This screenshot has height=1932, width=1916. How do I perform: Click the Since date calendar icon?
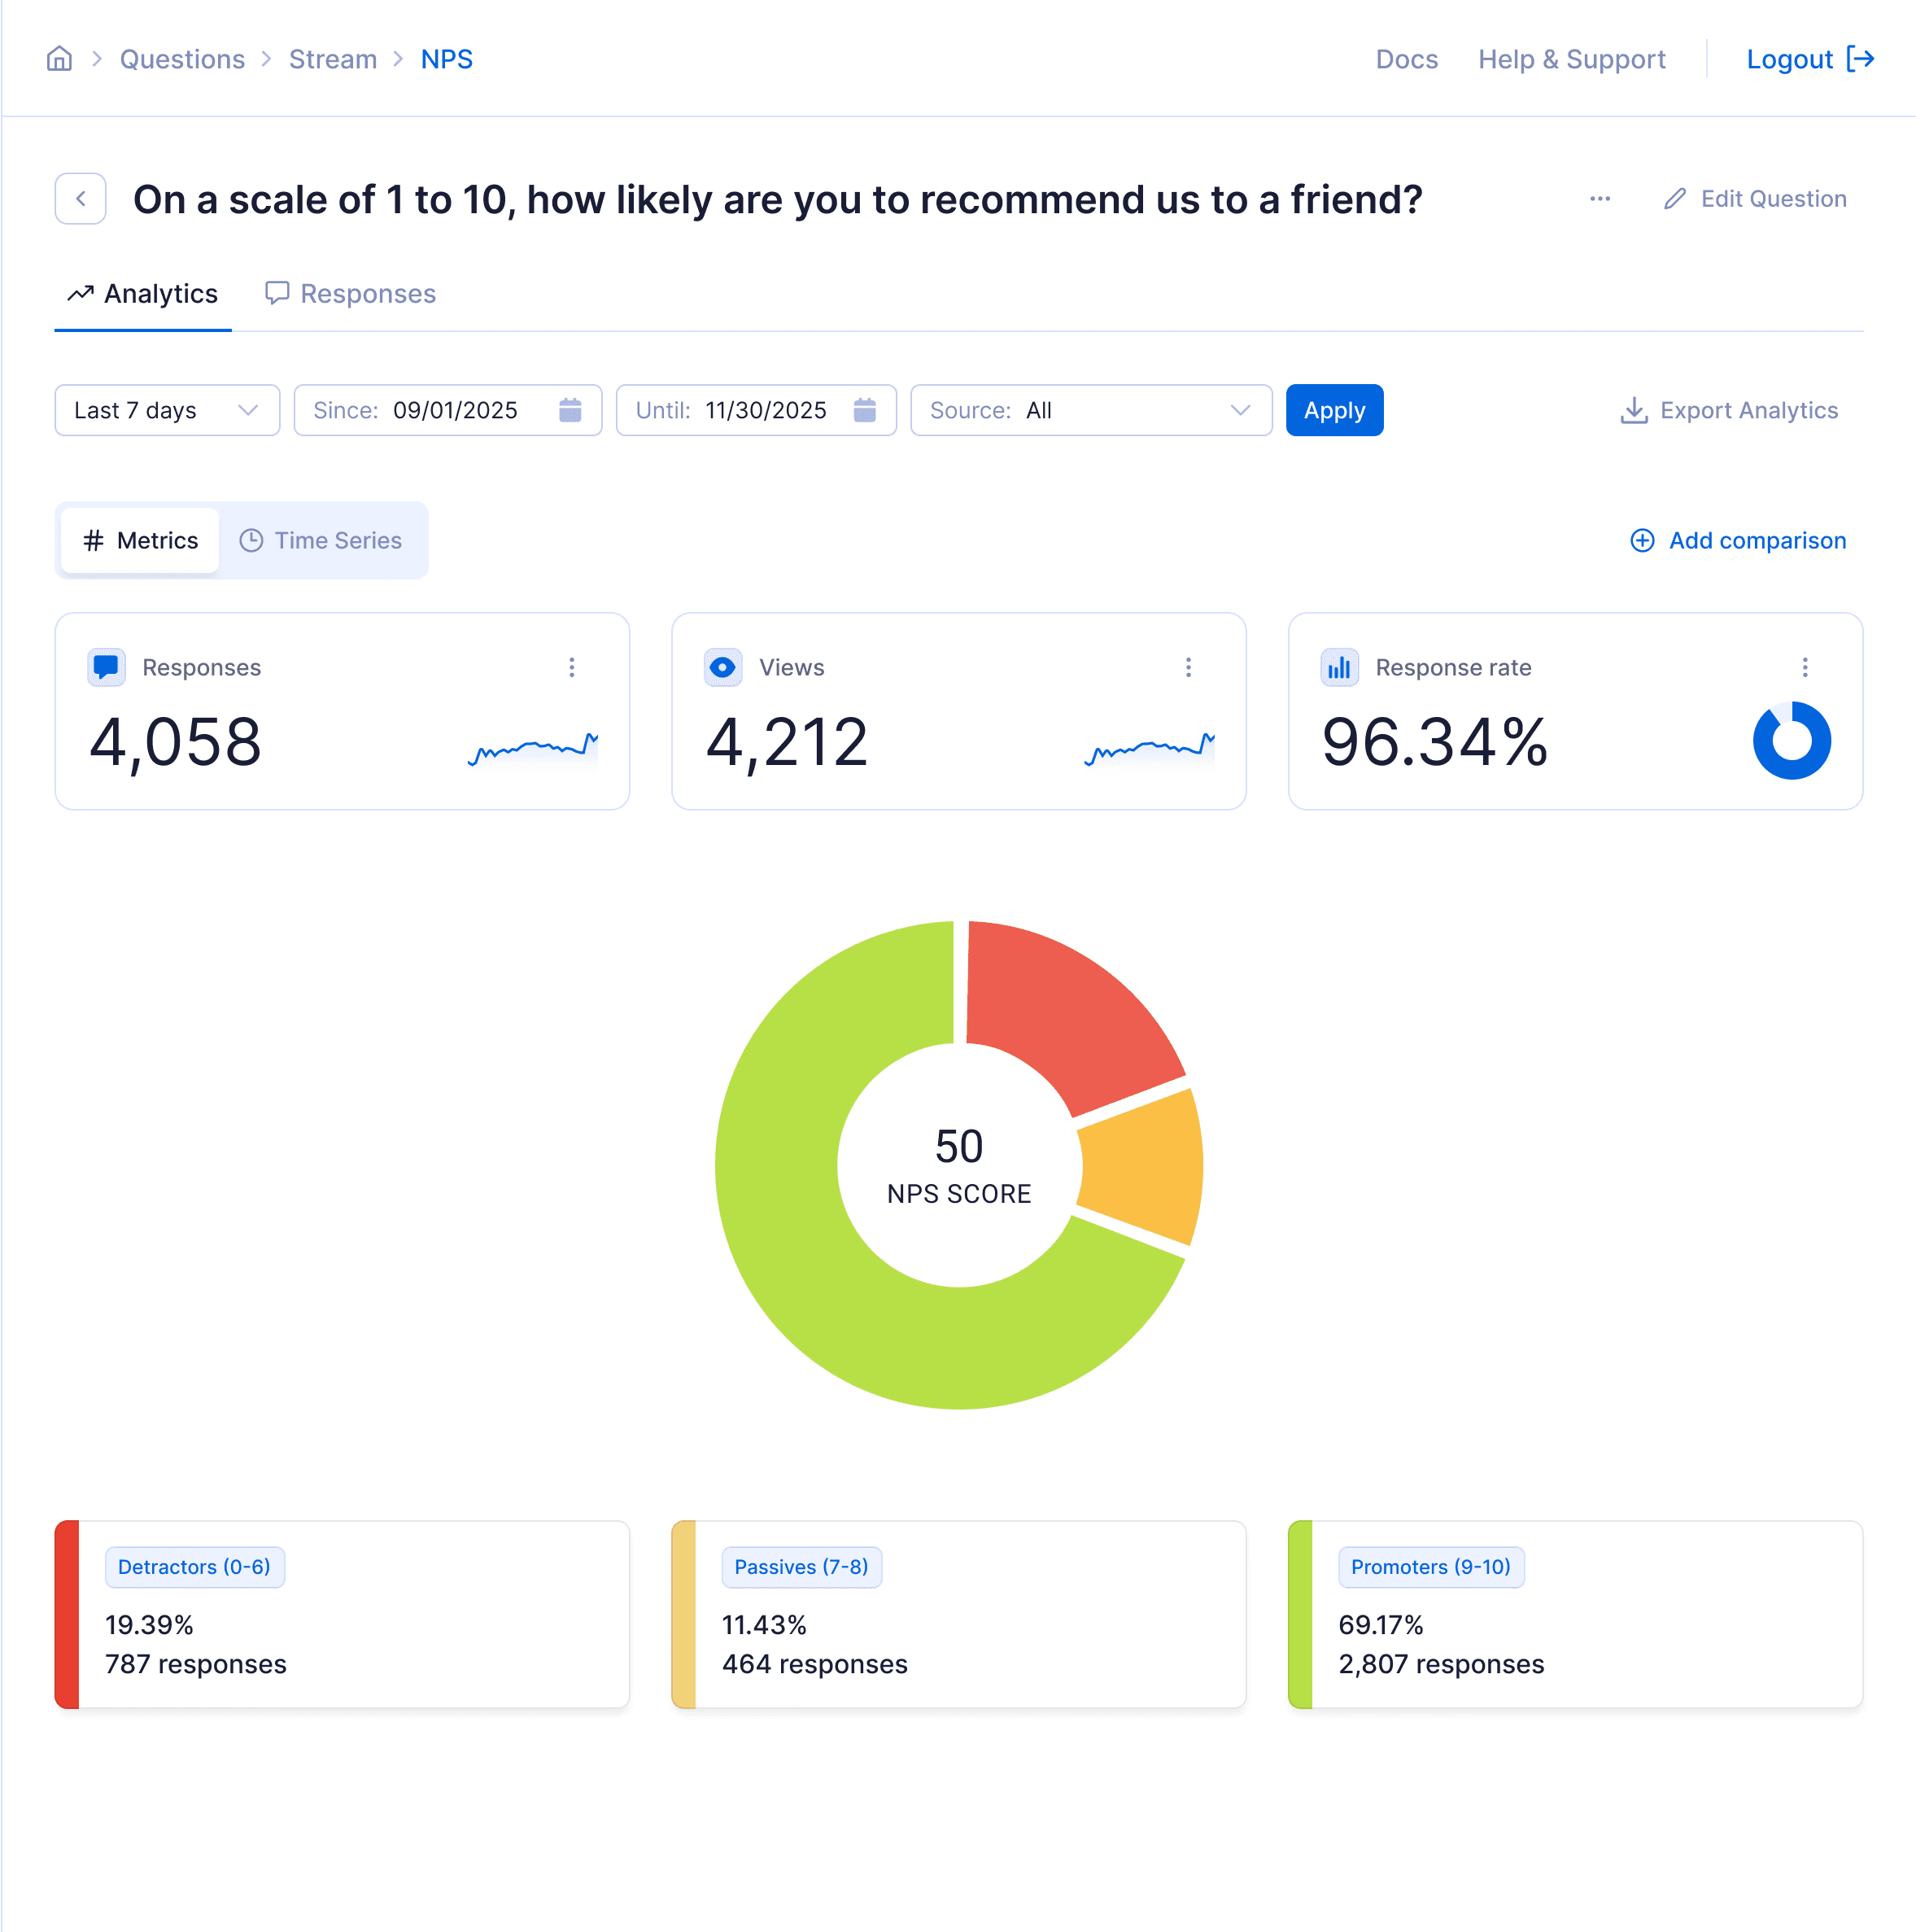tap(570, 410)
